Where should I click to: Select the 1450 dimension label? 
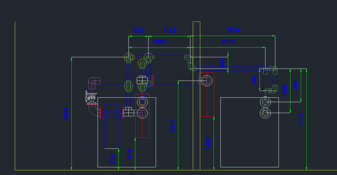(208, 143)
